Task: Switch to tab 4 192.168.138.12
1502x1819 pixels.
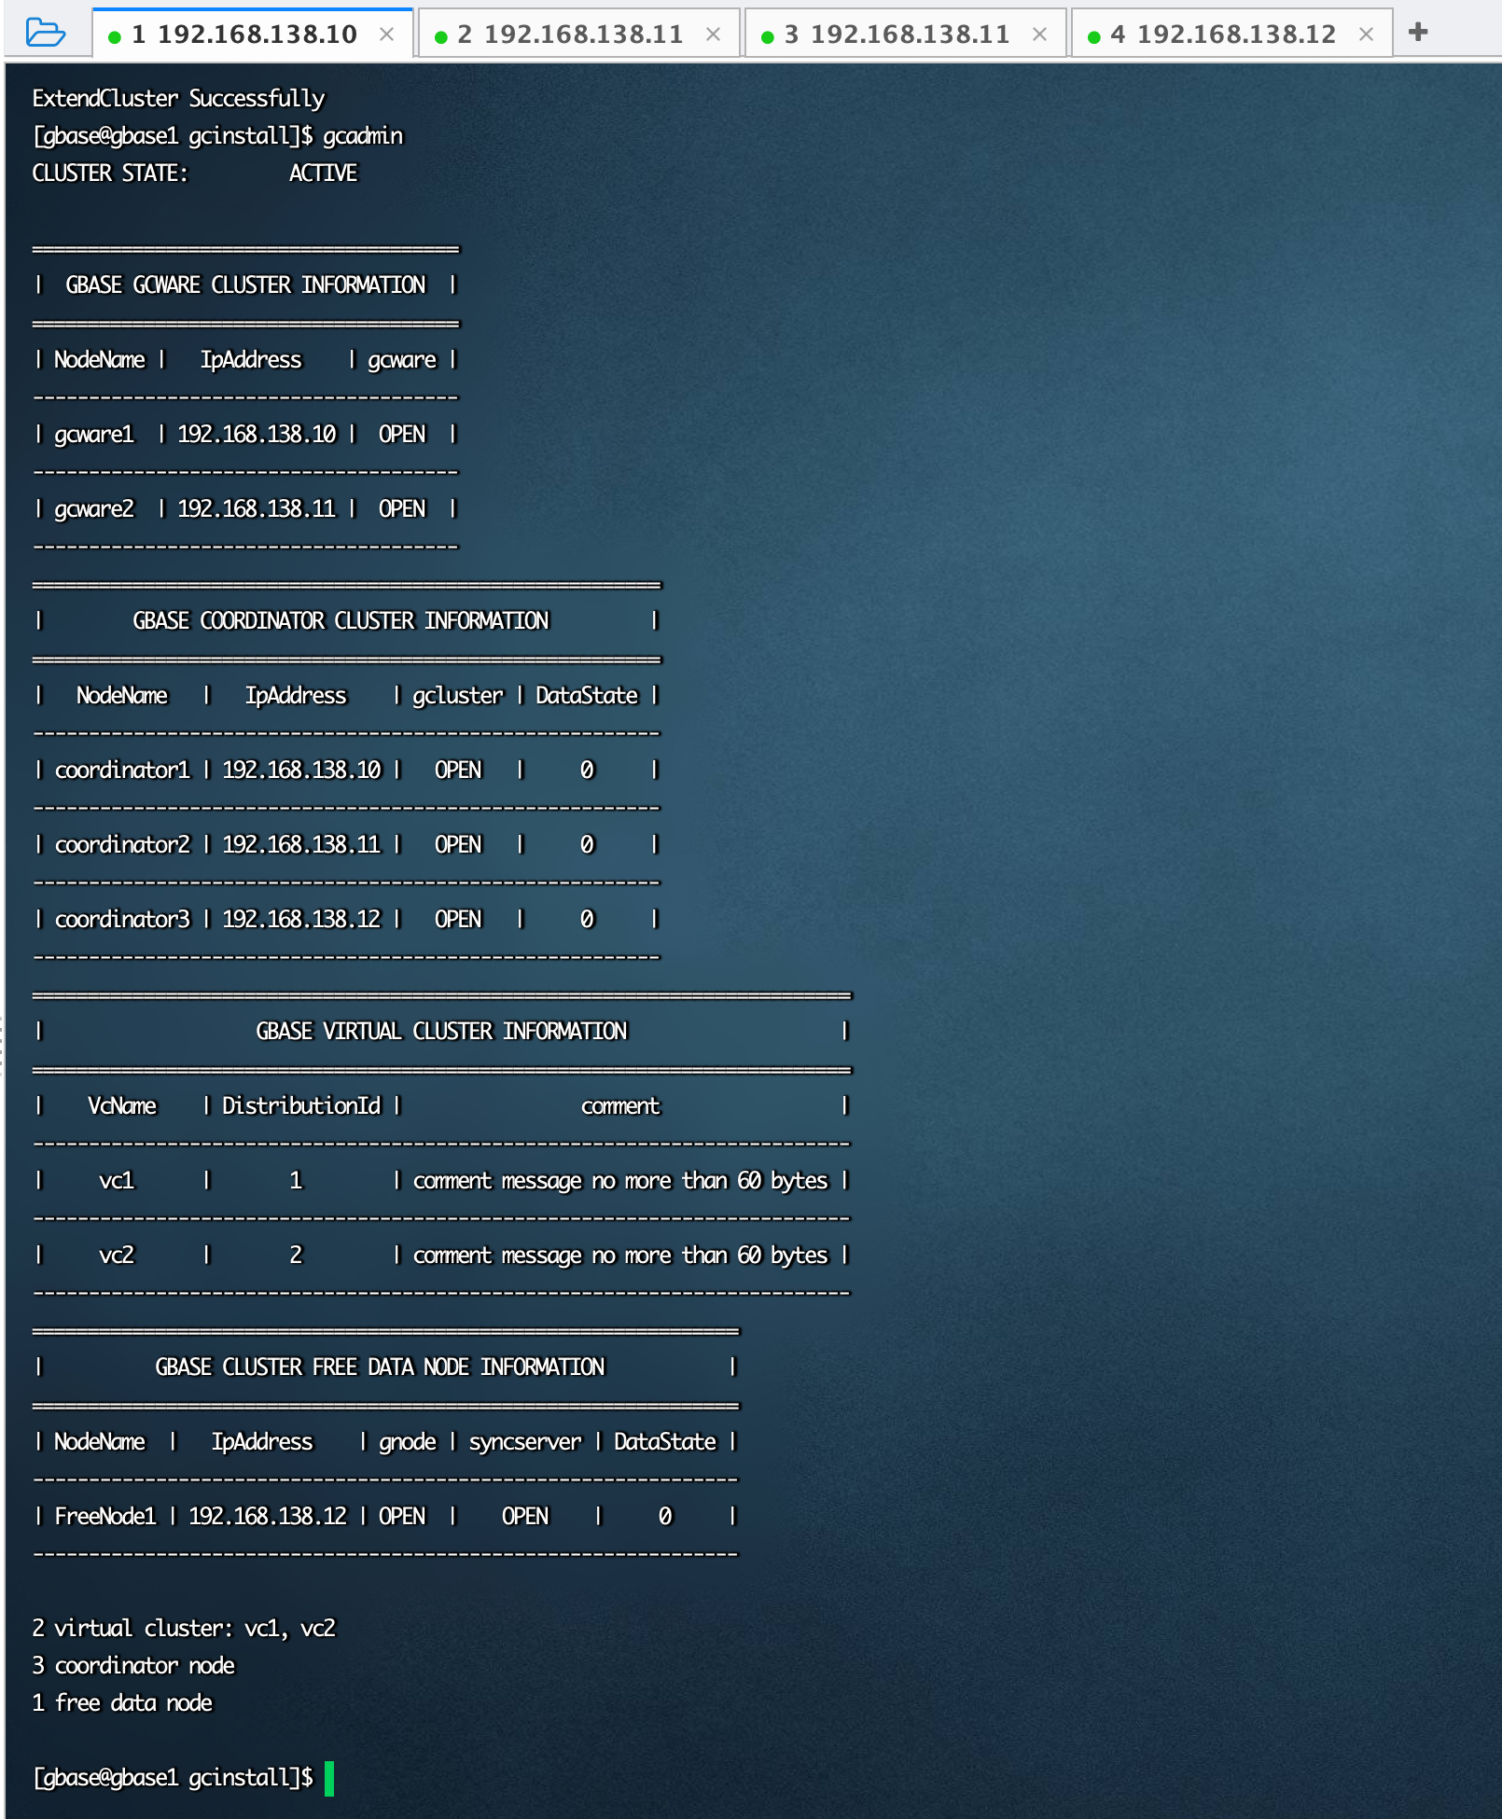Action: pos(1231,35)
